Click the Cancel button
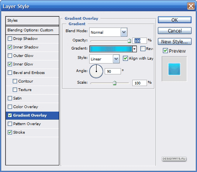Screen dimensions: 197x172 click(175, 31)
